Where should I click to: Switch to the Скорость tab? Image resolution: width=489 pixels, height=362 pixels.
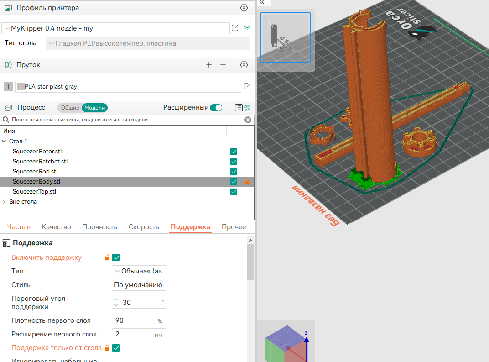[x=144, y=227]
